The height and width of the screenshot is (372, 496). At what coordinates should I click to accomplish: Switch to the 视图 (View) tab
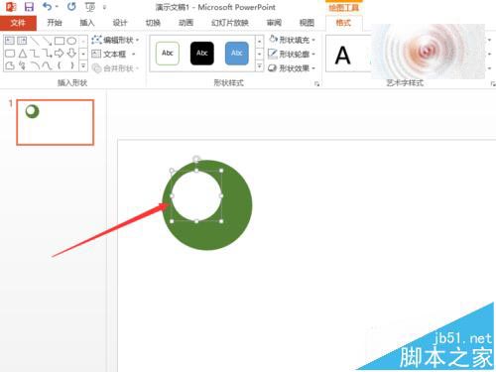tap(307, 23)
